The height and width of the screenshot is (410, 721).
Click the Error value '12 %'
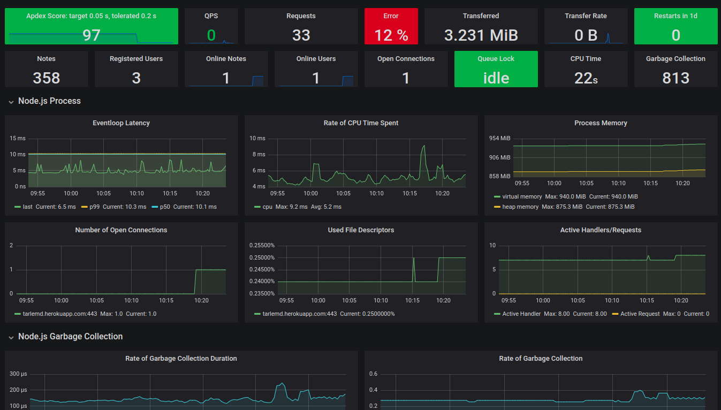click(x=391, y=35)
